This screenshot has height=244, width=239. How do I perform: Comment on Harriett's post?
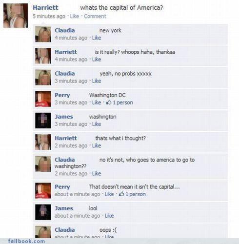click(x=95, y=16)
